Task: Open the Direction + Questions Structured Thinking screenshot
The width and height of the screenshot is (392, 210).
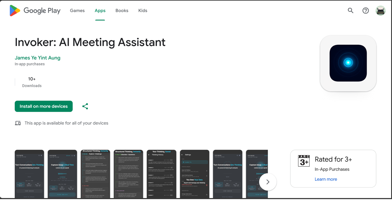Action: pos(128,174)
